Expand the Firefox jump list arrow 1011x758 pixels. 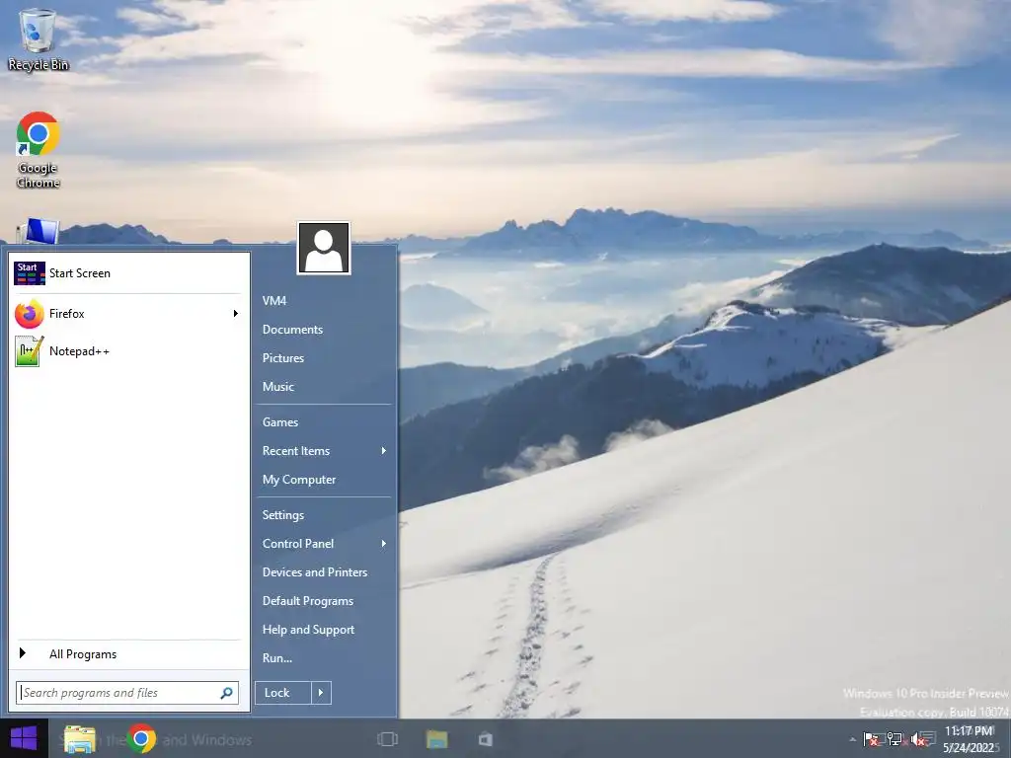pos(236,314)
